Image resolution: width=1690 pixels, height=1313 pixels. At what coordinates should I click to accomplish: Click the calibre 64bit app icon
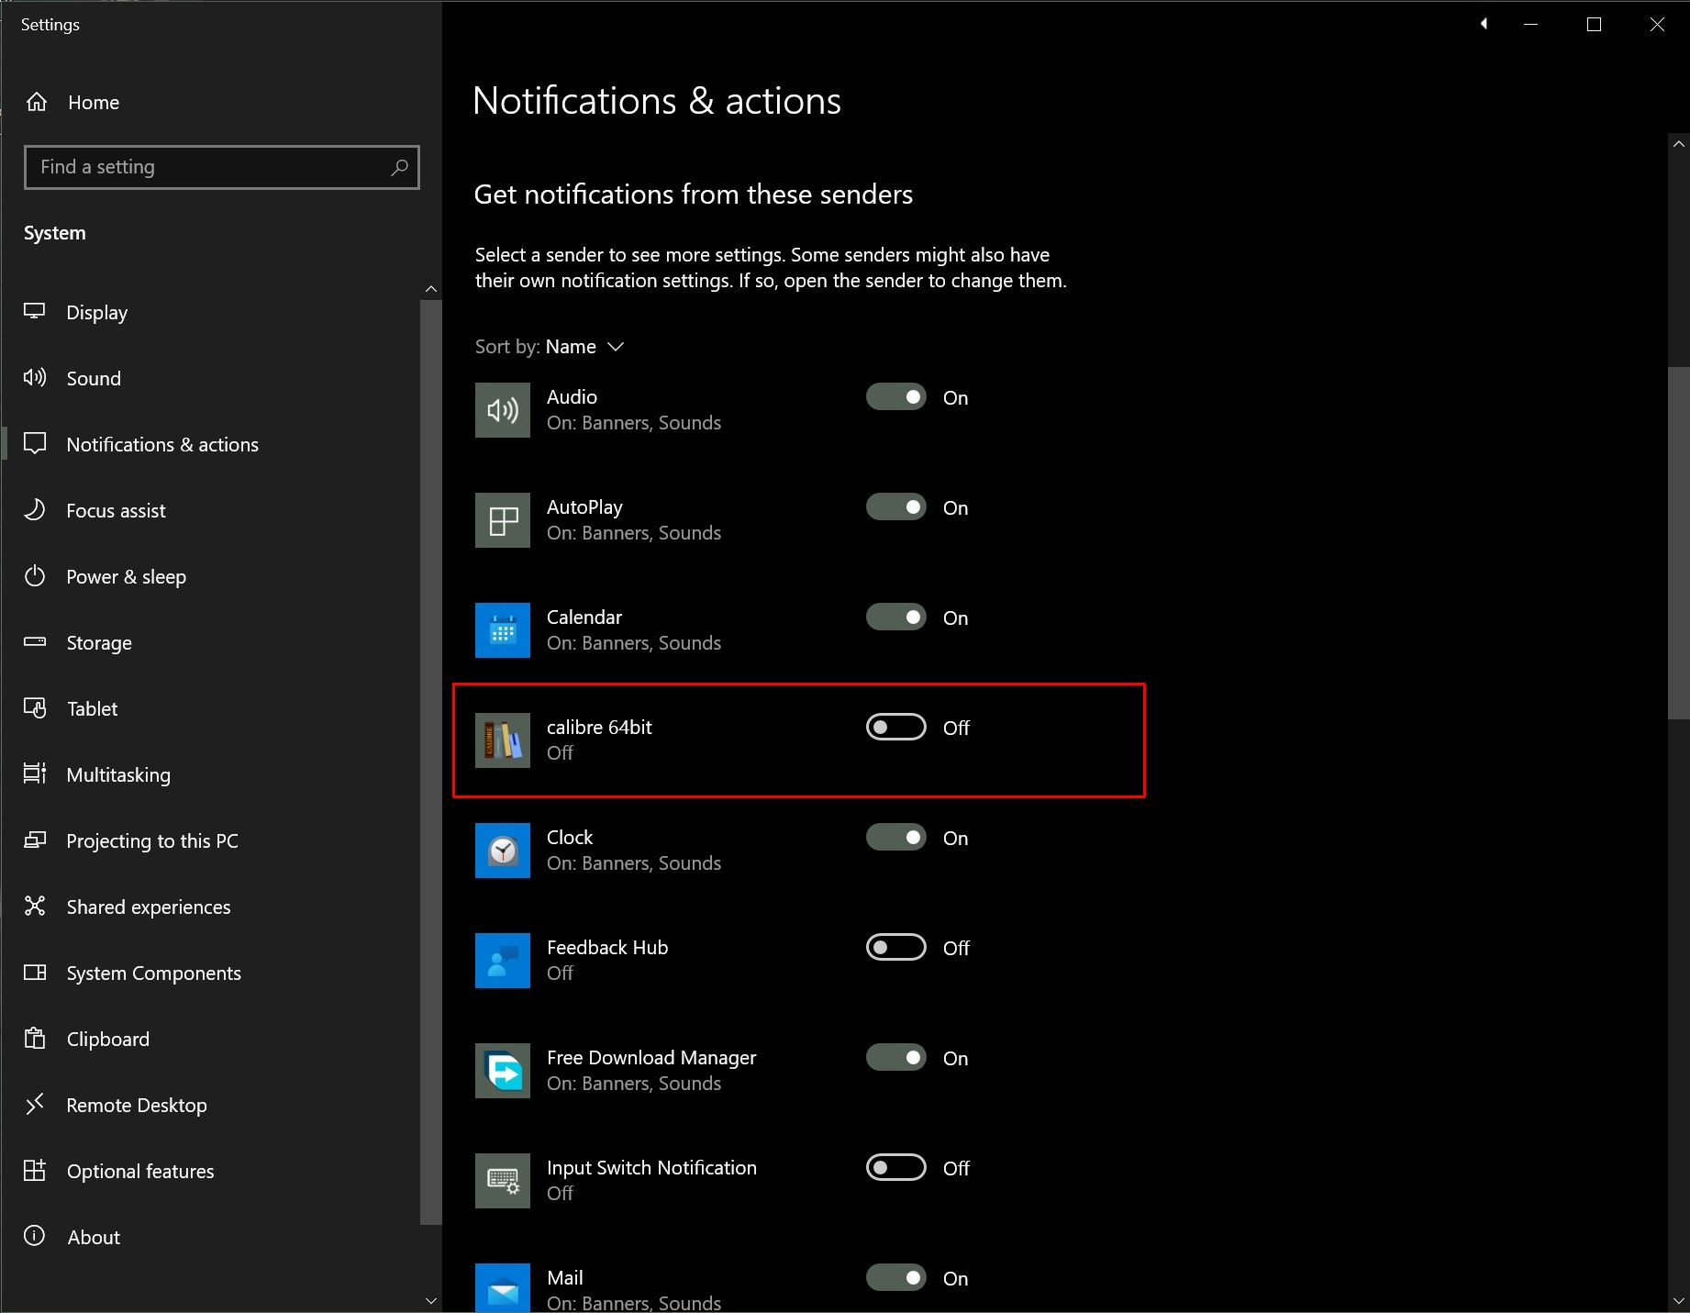click(502, 740)
